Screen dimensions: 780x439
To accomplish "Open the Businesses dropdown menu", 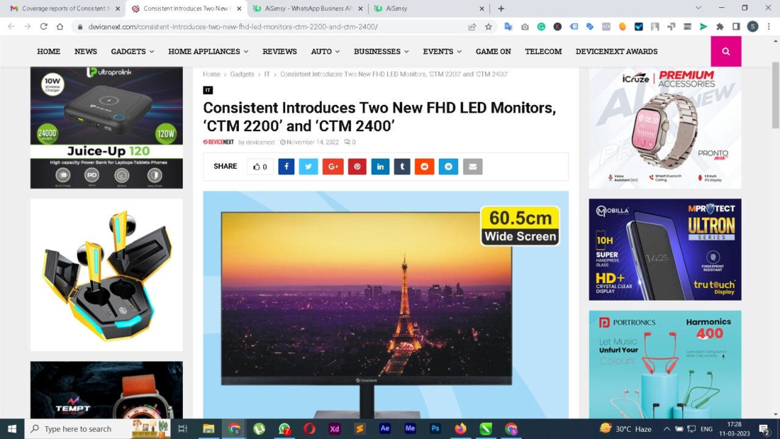I will pos(381,51).
